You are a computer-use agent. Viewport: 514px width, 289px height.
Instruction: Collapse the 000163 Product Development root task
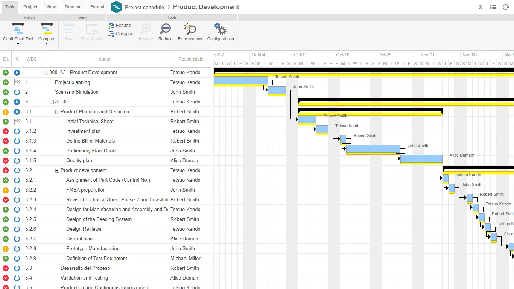pos(46,72)
